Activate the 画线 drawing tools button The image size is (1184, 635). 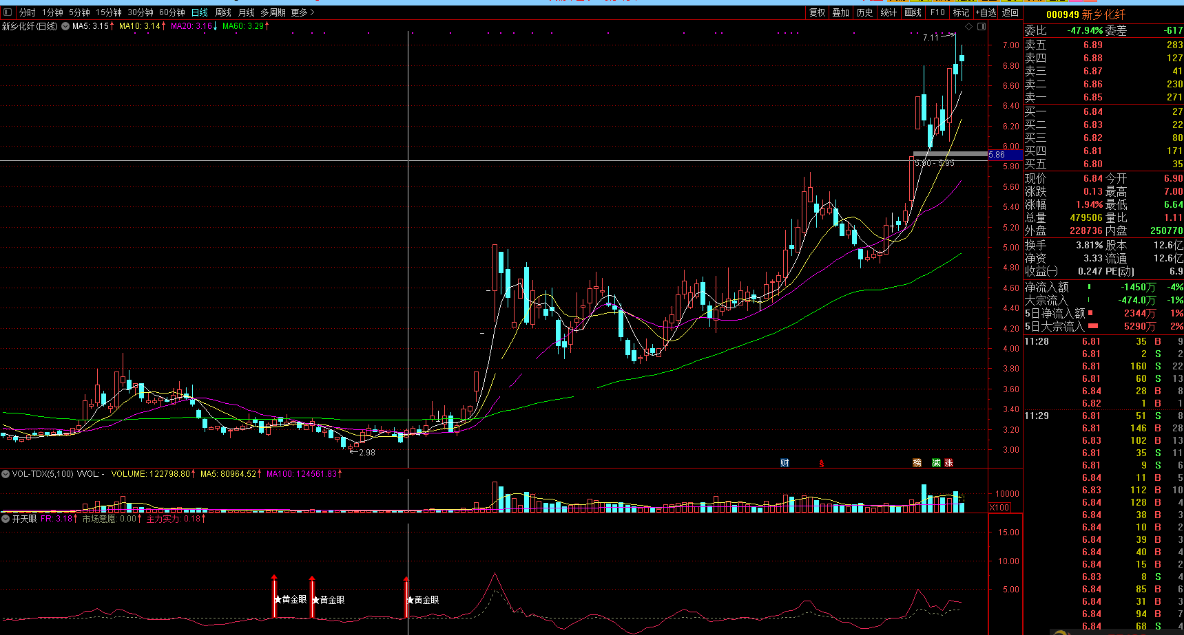click(x=913, y=12)
